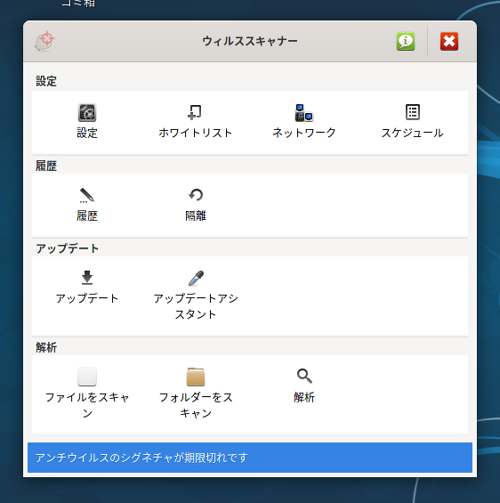
Task: Click the スケジュール text label
Action: [x=413, y=133]
